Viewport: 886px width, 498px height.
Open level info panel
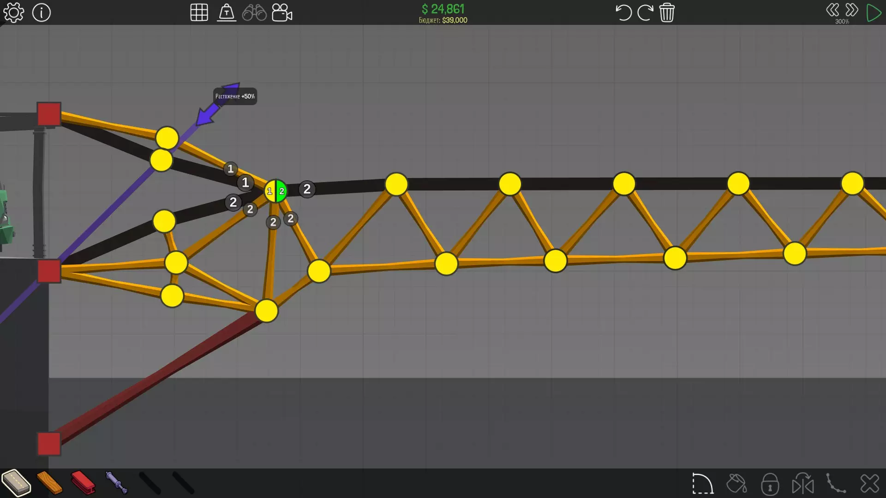42,13
